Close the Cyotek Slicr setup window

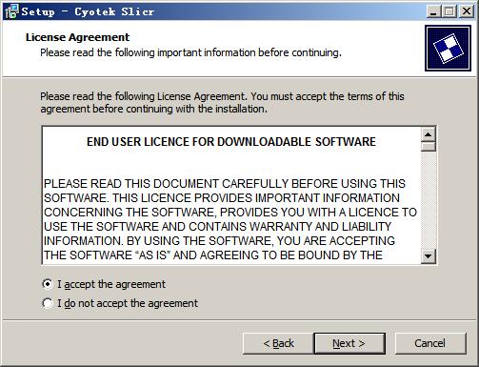click(467, 11)
